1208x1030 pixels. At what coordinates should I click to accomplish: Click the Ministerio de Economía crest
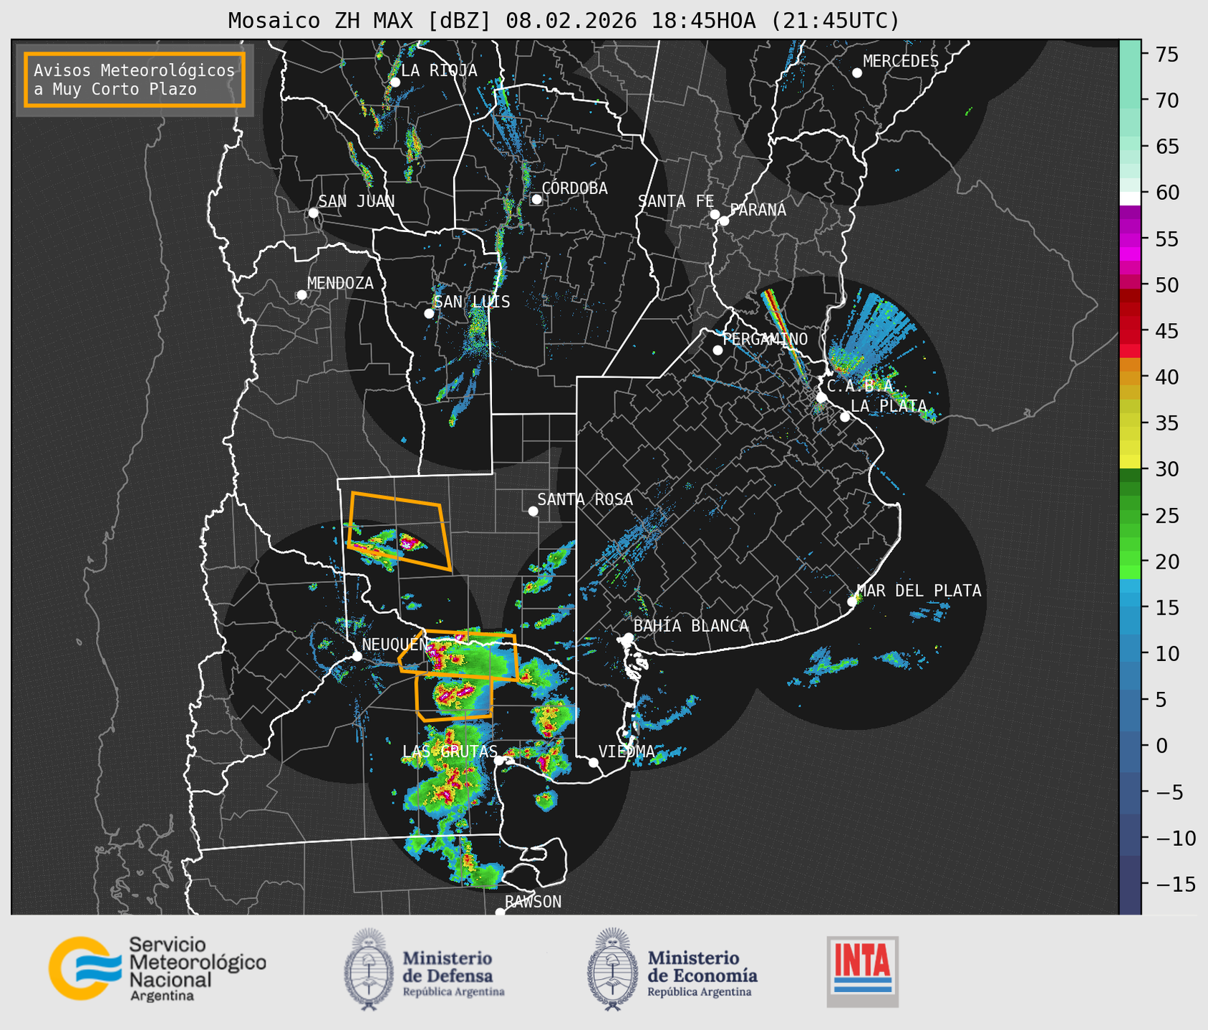[612, 969]
